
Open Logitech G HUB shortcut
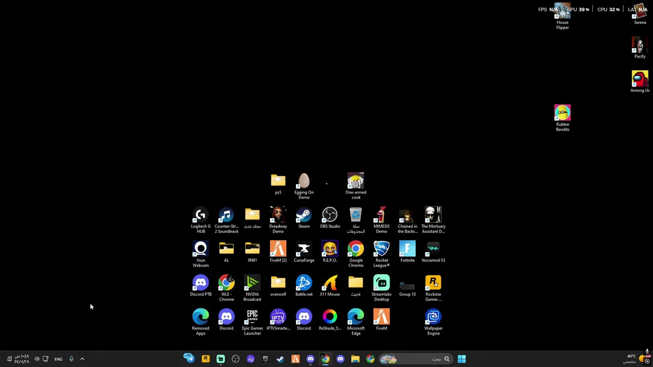point(200,221)
